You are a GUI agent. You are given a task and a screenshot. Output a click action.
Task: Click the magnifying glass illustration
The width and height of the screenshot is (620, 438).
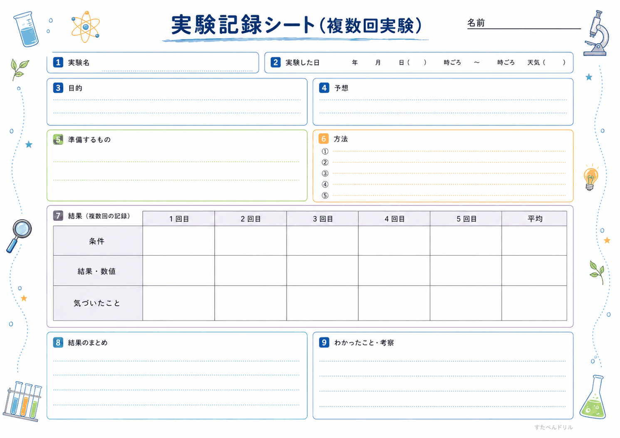point(19,236)
